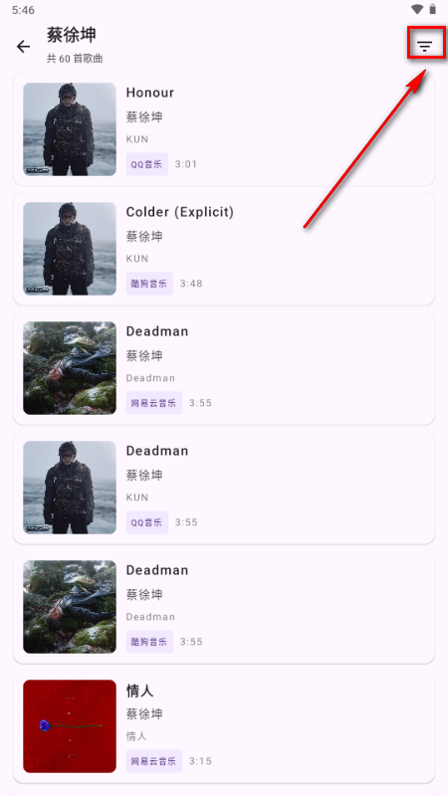Screen dimensions: 448x796
Task: Open the Colder (Explicit) album cover
Action: pos(70,248)
